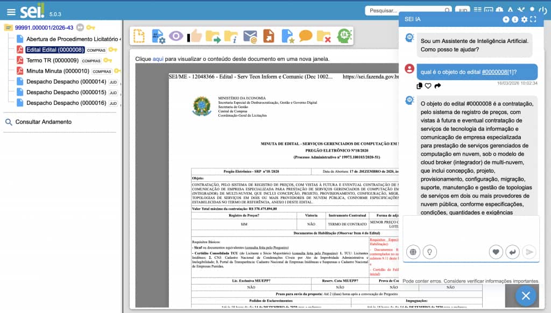Select process 99991.000001/2026-43 in tree
The image size is (551, 313).
tap(44, 27)
